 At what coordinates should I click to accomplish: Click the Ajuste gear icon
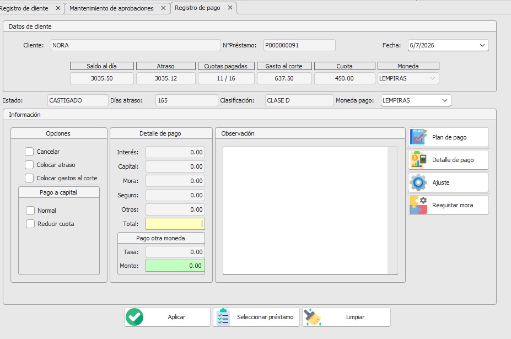tap(418, 182)
